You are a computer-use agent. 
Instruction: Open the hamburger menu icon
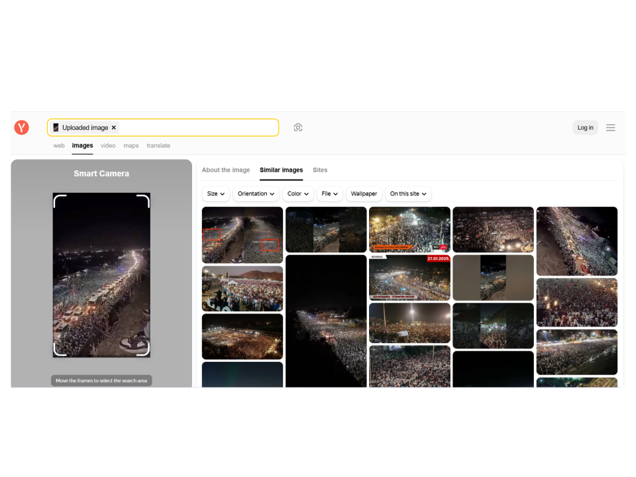[x=610, y=128]
